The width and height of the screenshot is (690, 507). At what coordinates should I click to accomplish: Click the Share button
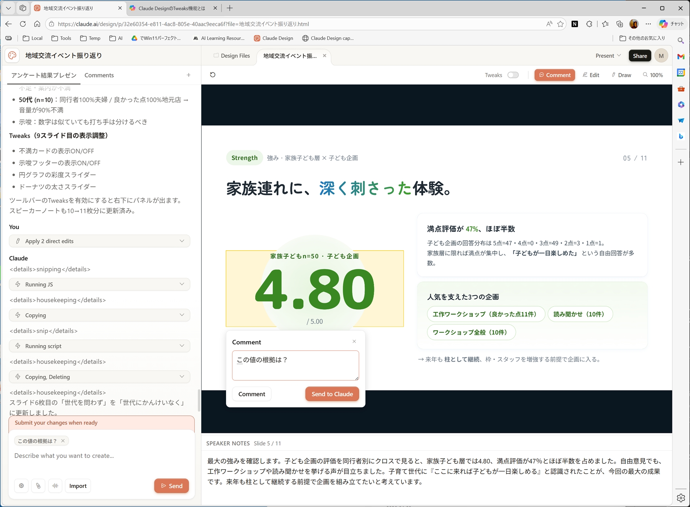click(x=640, y=55)
